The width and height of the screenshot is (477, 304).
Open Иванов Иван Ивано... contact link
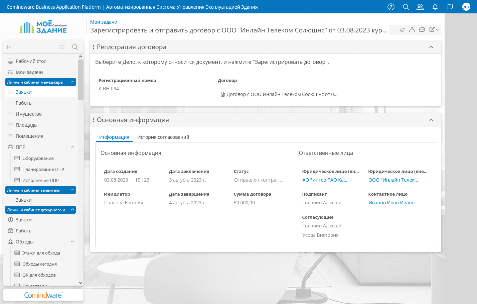point(393,203)
